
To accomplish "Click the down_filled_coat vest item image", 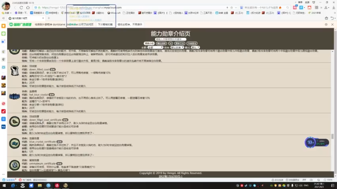I will pos(14,71).
